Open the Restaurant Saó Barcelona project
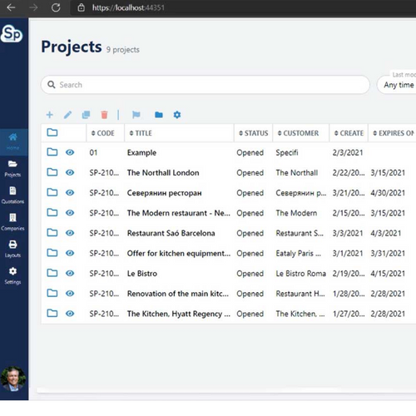The width and height of the screenshot is (416, 416). (171, 233)
